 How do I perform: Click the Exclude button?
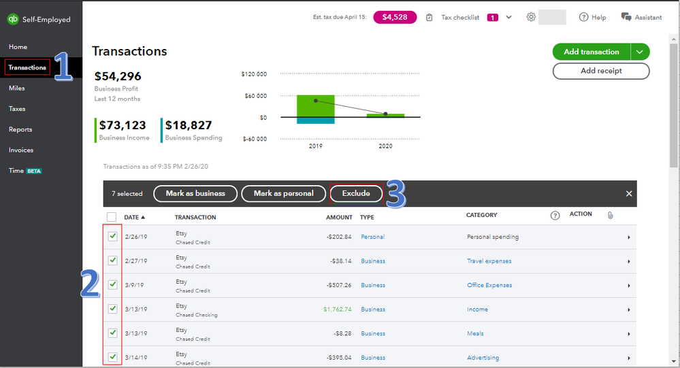[356, 193]
